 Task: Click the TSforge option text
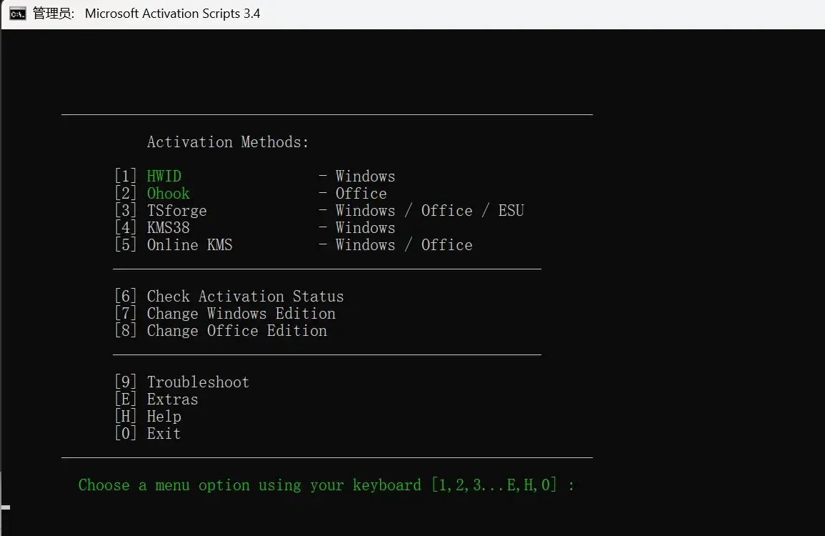(x=176, y=211)
